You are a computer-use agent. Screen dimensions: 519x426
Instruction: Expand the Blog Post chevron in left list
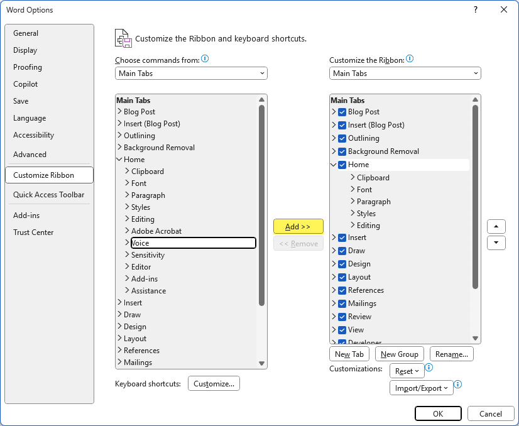[119, 112]
